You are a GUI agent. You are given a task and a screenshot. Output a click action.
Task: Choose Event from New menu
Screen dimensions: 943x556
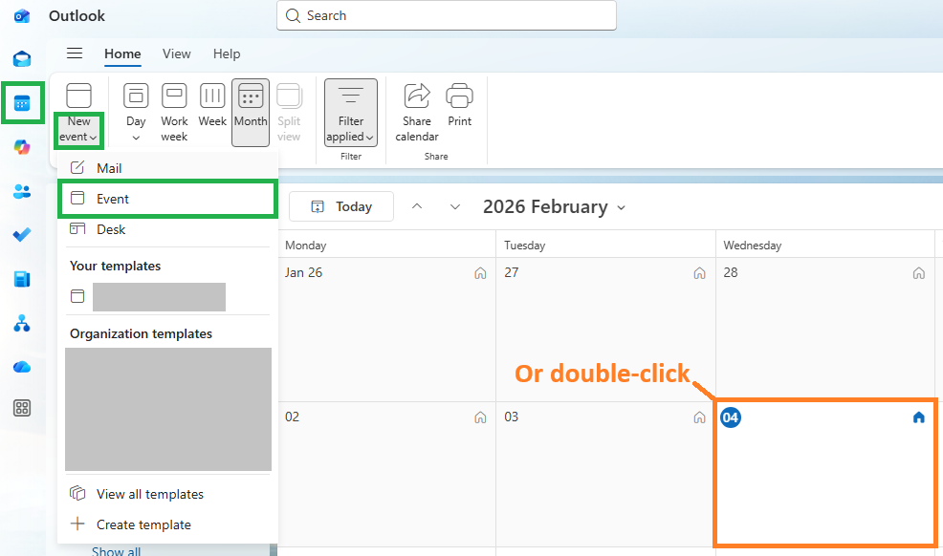pyautogui.click(x=167, y=199)
